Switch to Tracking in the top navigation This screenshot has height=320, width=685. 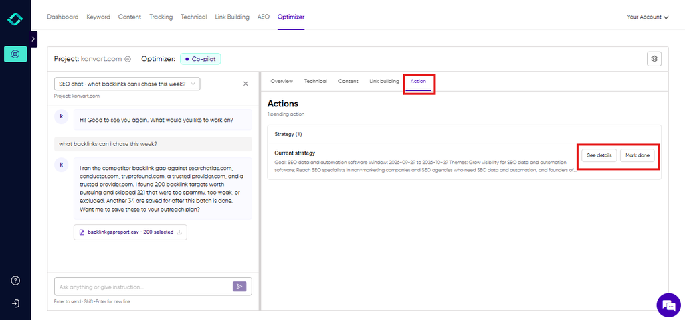point(161,17)
